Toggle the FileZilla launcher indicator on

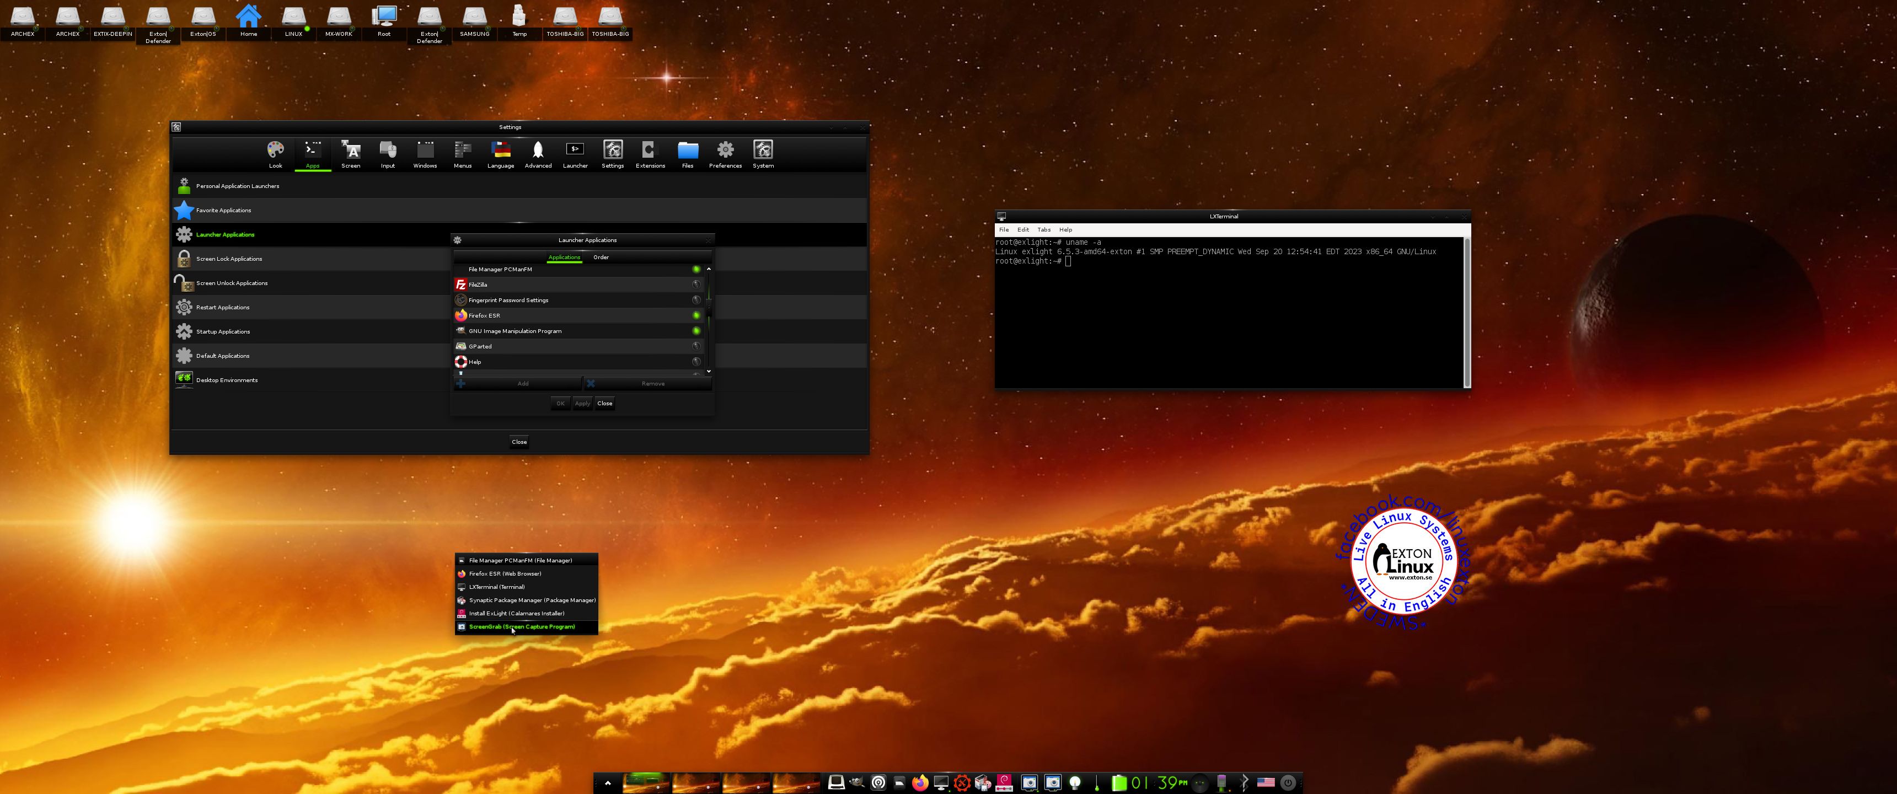[696, 285]
